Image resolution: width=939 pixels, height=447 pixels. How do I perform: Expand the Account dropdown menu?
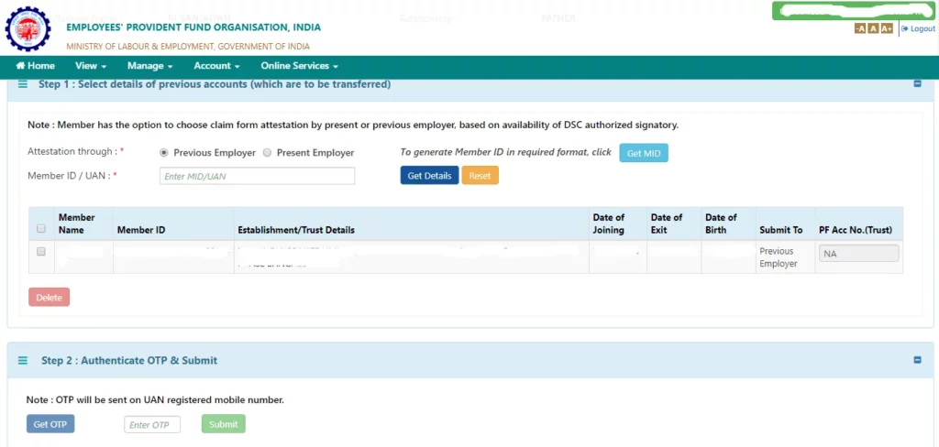point(216,66)
